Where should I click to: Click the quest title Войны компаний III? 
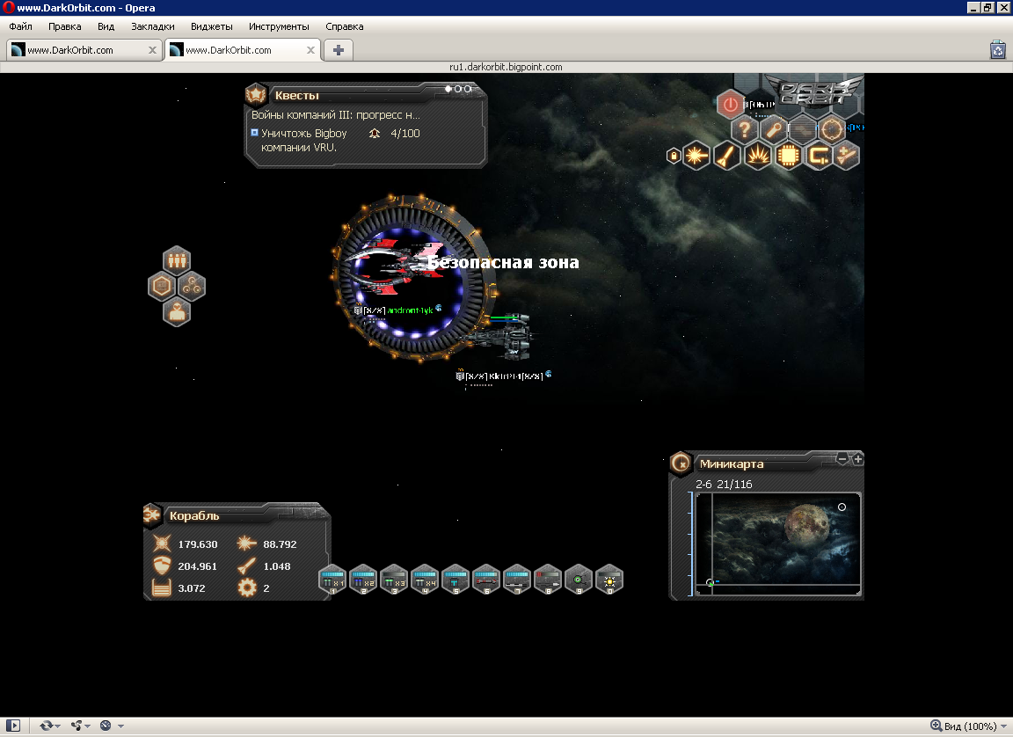336,115
